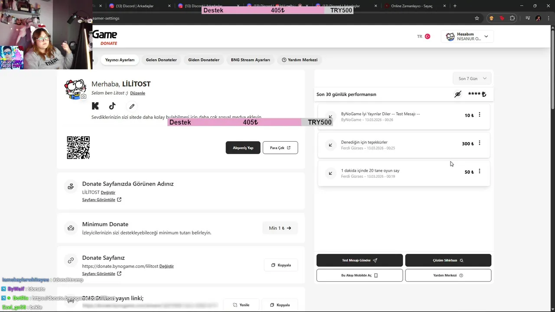The image size is (555, 312).
Task: Click the ByNoGame Donate logo
Action: point(104,37)
